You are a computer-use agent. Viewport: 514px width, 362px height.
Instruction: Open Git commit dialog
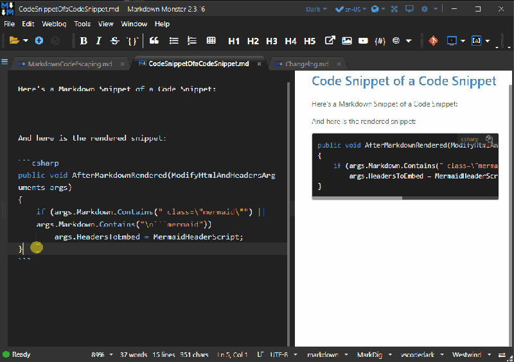(433, 40)
